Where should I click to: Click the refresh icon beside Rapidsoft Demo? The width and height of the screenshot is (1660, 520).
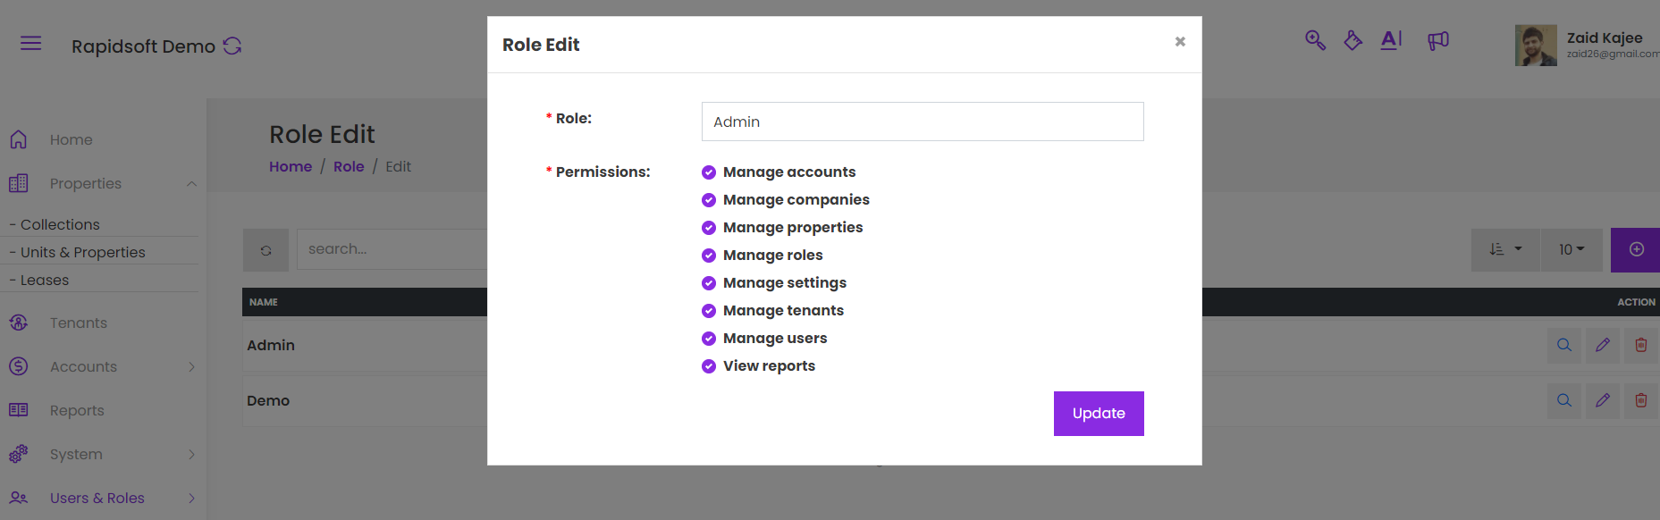click(x=232, y=46)
